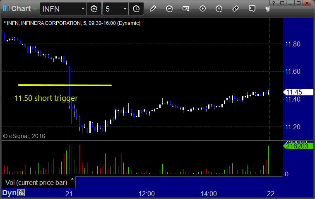
Task: Minimize the chart window
Action: (x=290, y=3)
